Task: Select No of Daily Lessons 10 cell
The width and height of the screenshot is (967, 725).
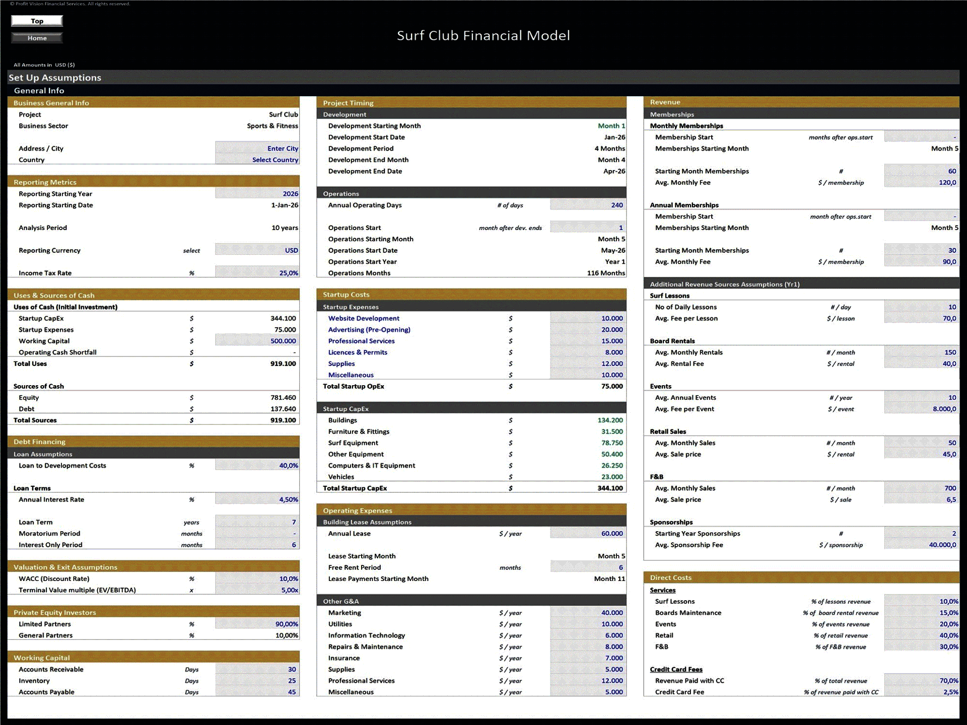Action: [922, 307]
